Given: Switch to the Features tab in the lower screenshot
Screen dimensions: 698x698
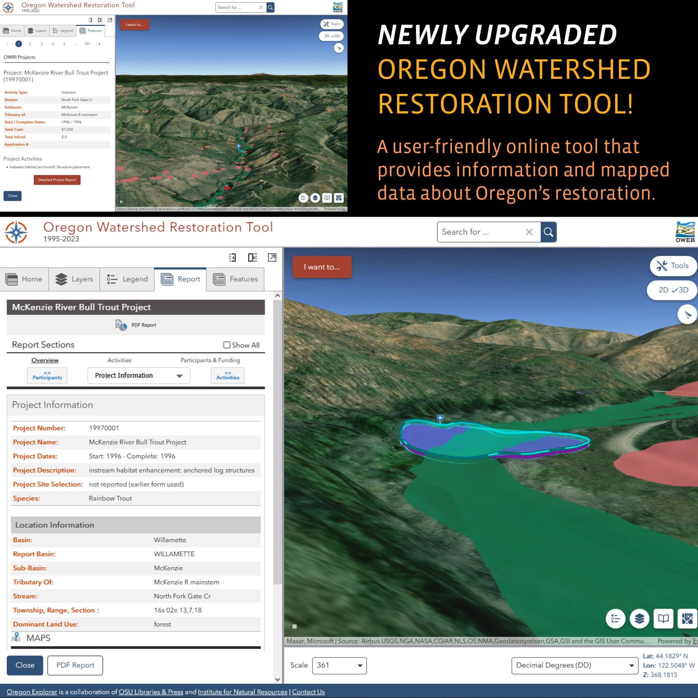Looking at the screenshot, I should [235, 279].
